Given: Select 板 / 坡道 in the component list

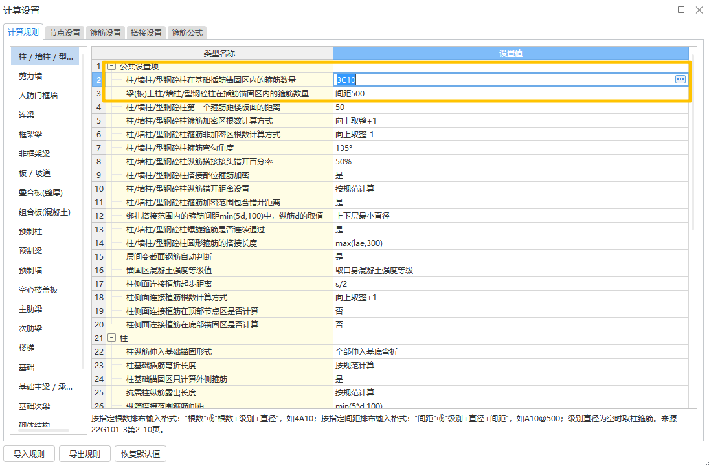Looking at the screenshot, I should (x=45, y=173).
